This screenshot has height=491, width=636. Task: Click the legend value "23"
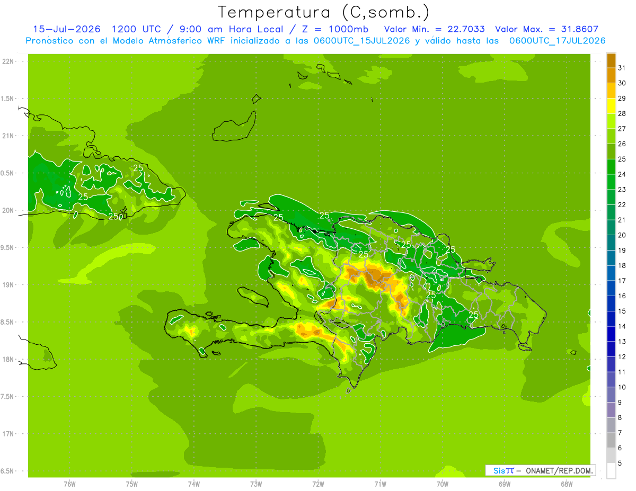(x=622, y=190)
